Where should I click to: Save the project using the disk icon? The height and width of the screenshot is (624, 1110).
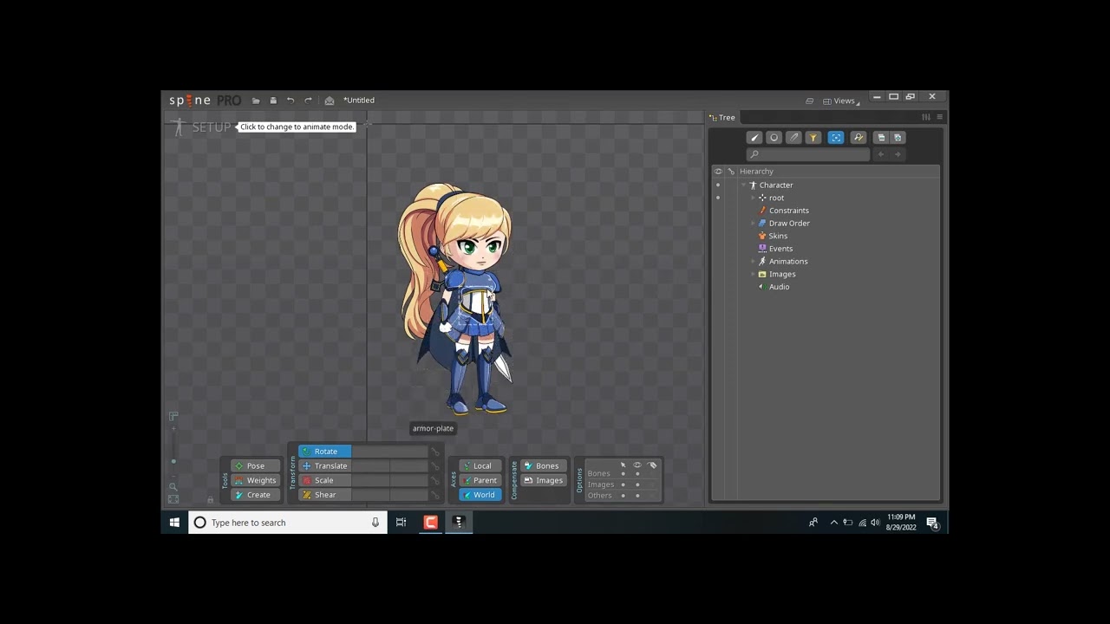[273, 101]
